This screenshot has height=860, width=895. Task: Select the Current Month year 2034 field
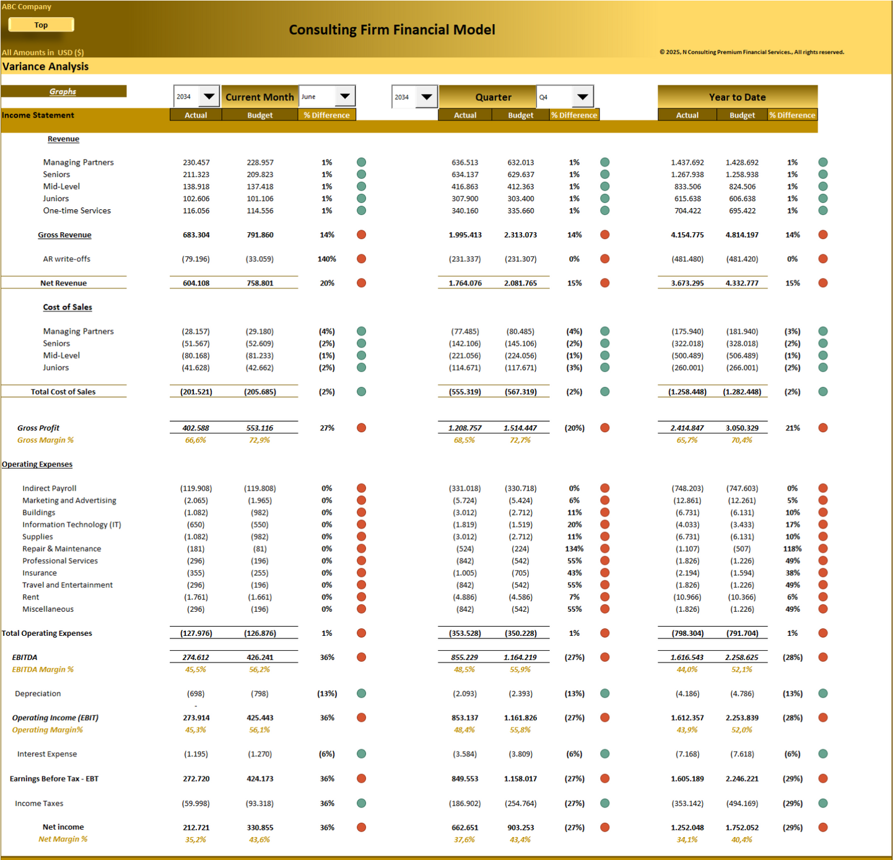pyautogui.click(x=187, y=97)
